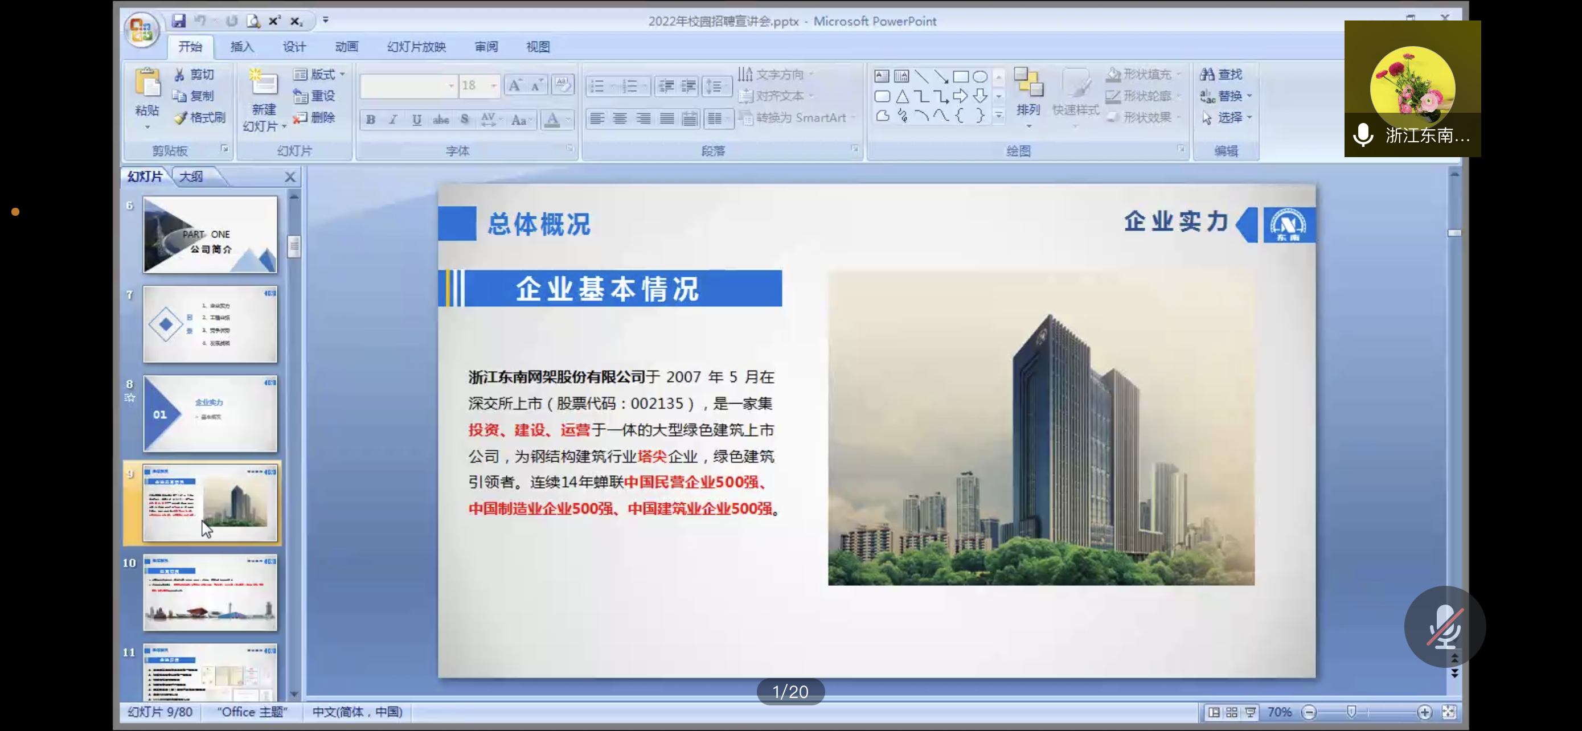
Task: Toggle align text left
Action: 596,118
